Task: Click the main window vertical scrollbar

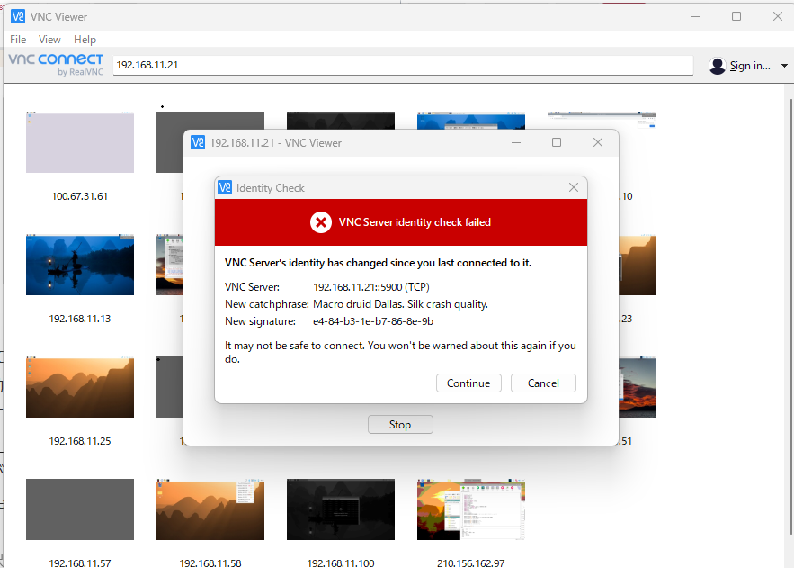Action: (x=790, y=317)
